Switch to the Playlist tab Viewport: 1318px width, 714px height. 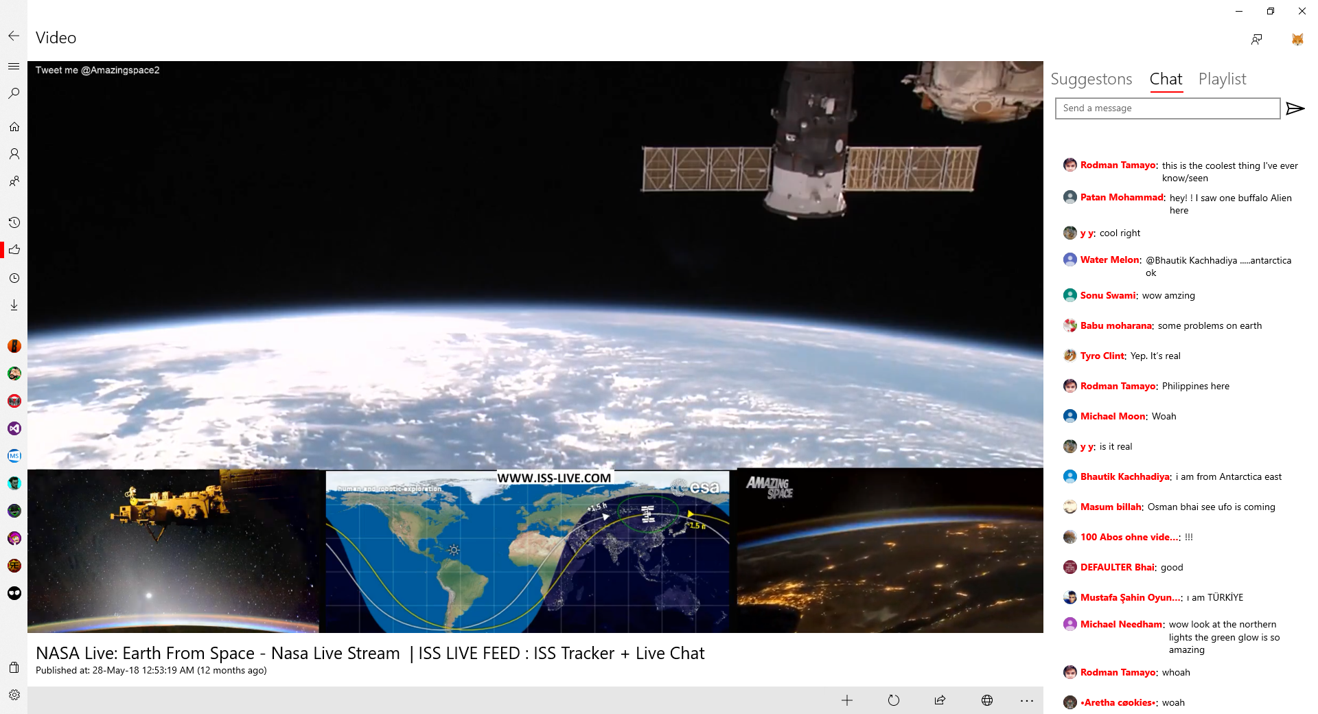[1222, 79]
